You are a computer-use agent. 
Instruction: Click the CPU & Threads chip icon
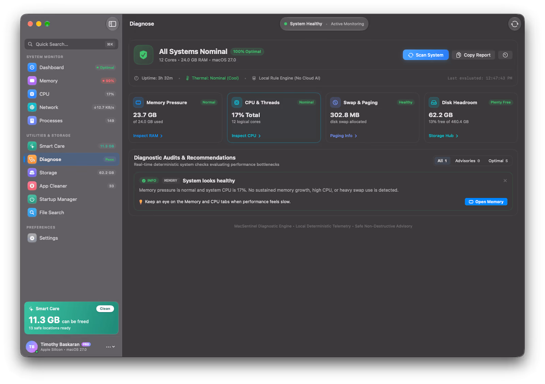(x=237, y=102)
